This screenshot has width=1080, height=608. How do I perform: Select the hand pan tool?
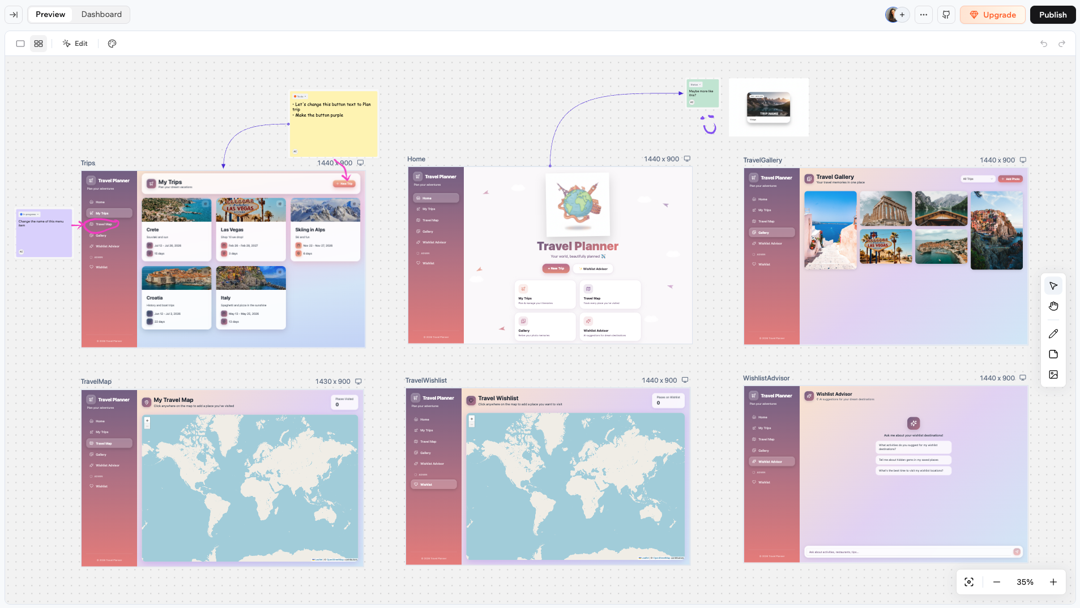point(1053,306)
